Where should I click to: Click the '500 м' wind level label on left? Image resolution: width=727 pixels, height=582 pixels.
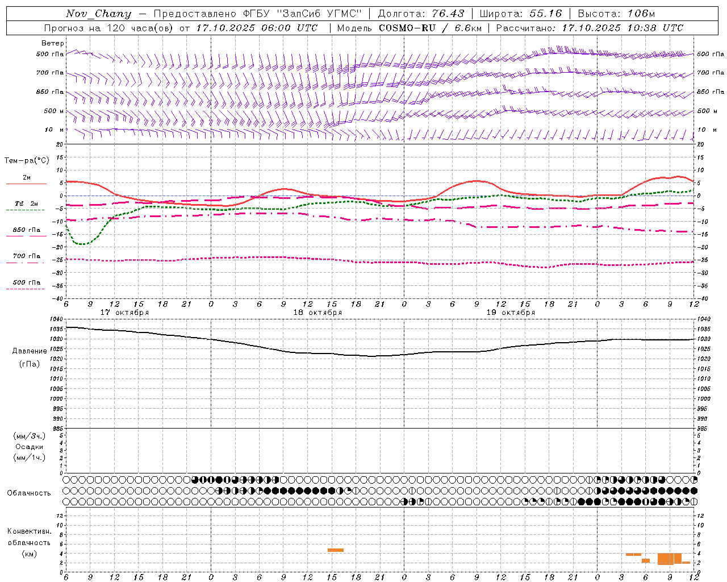coord(54,111)
